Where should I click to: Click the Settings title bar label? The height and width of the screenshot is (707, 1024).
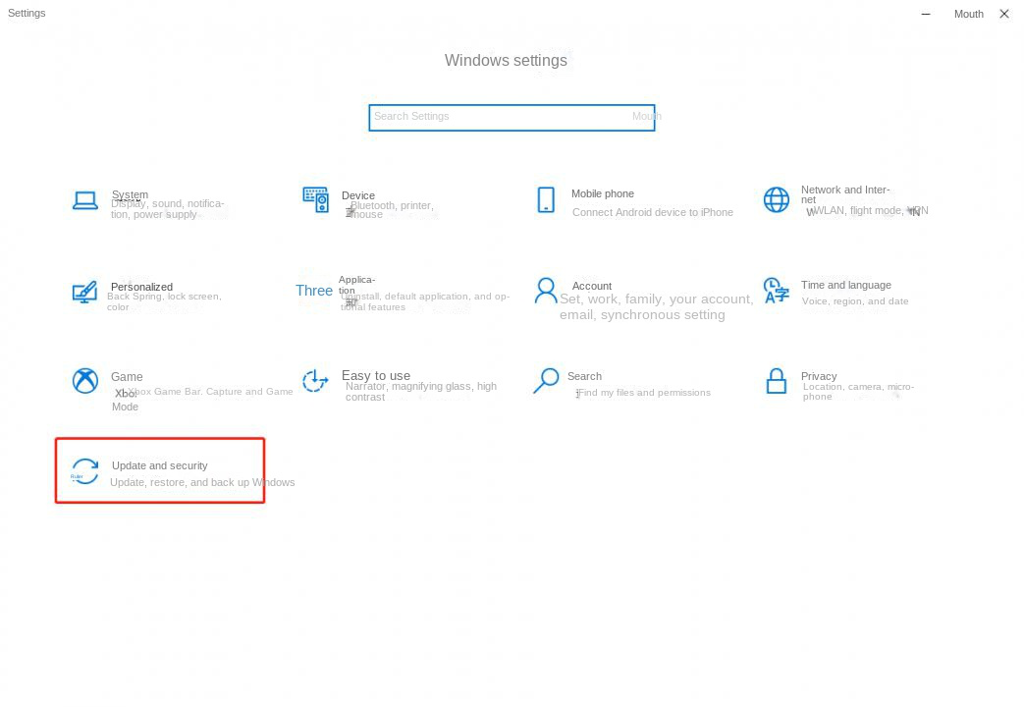tap(27, 13)
